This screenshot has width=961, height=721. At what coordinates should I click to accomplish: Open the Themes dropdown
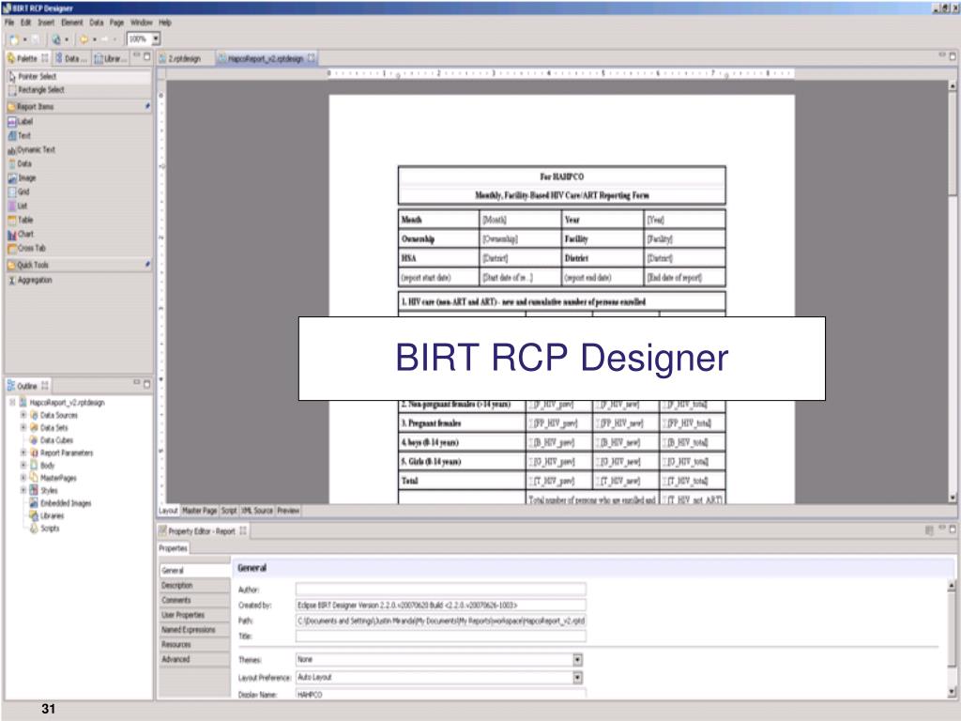(577, 660)
